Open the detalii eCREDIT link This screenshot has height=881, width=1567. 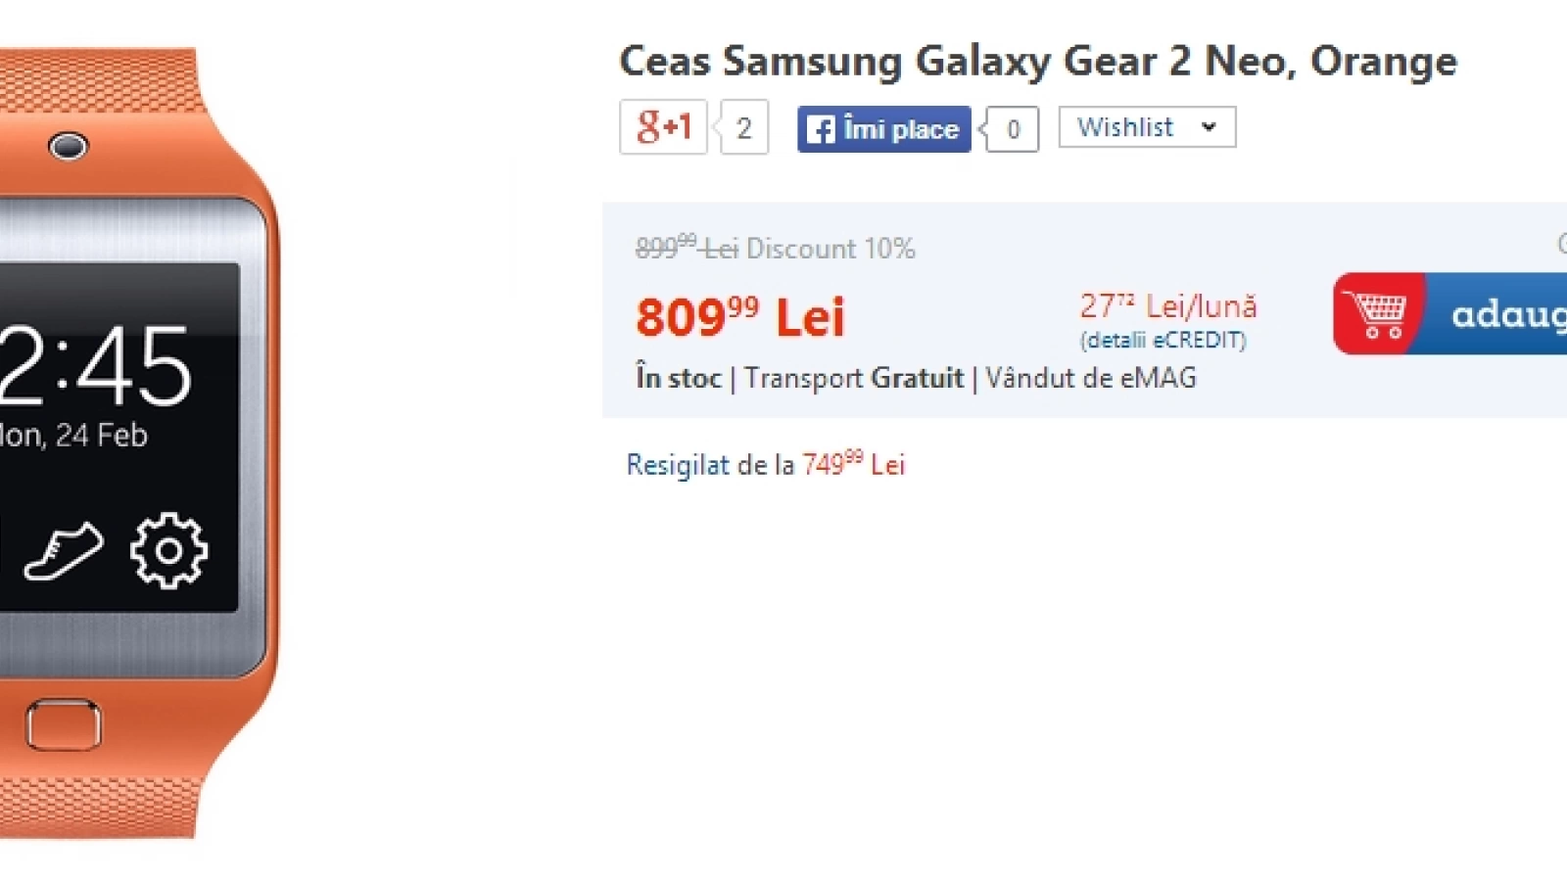pyautogui.click(x=1163, y=341)
